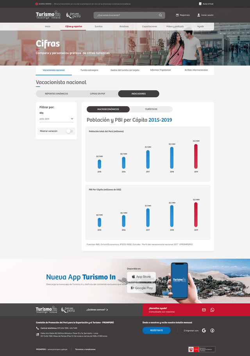
Task: Click the ¿Qué estás buscando? search field
Action: point(129,15)
